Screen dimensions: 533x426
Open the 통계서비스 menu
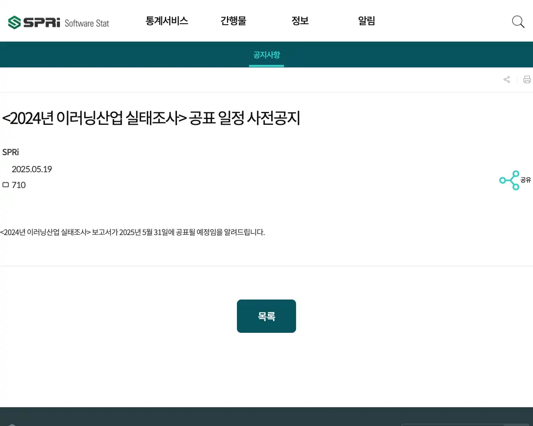[167, 21]
